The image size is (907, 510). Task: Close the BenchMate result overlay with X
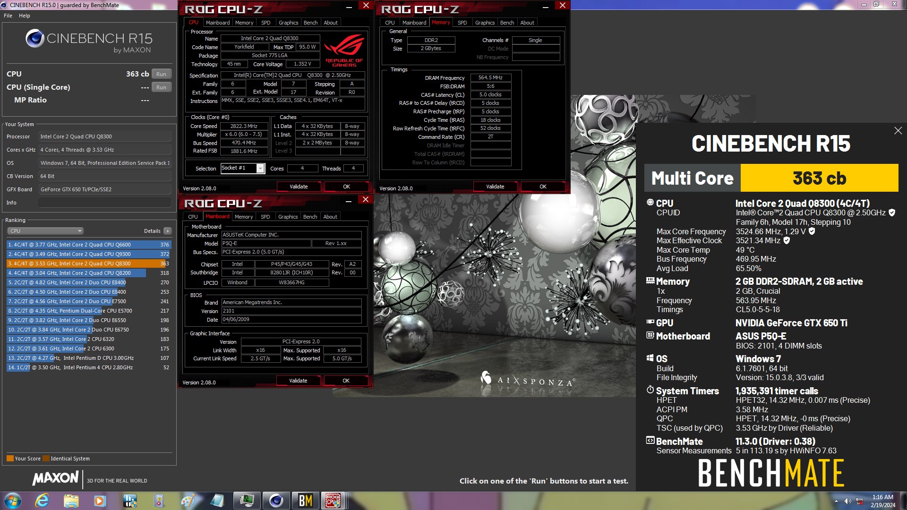[x=898, y=130]
